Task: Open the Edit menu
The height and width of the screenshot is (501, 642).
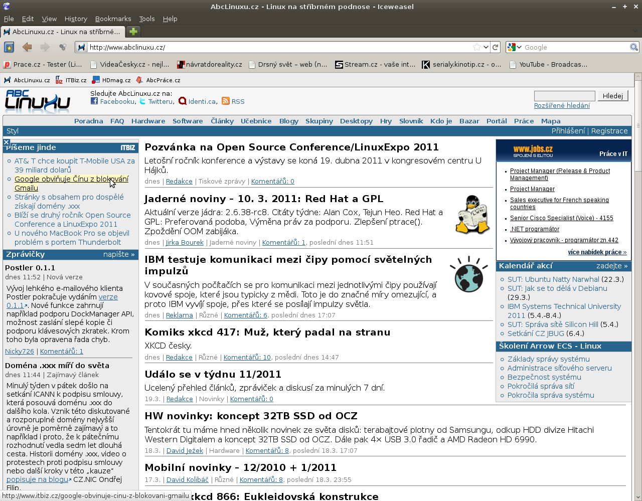Action: [28, 19]
